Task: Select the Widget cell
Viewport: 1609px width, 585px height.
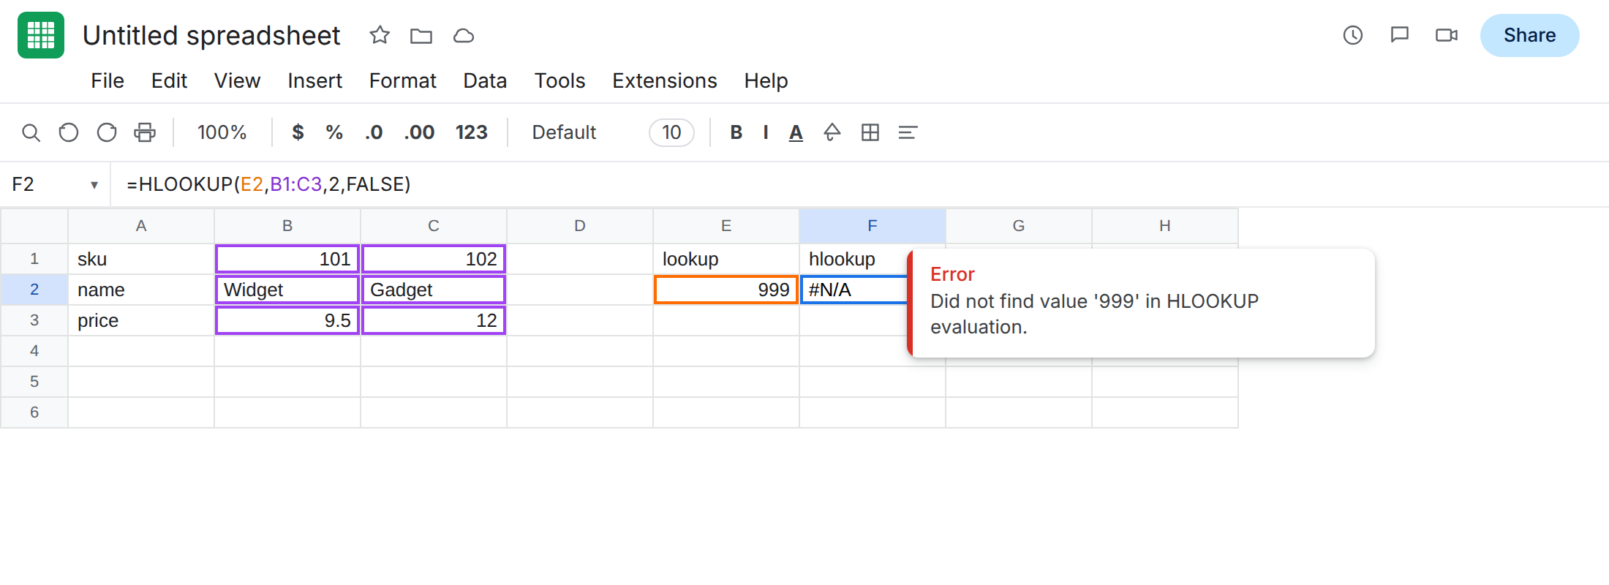Action: 287,290
